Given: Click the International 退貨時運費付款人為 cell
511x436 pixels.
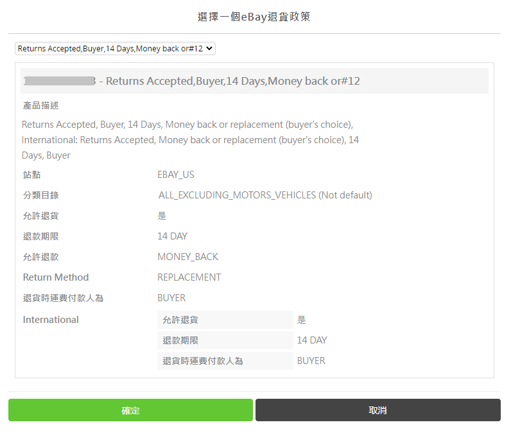Looking at the screenshot, I should [x=225, y=361].
